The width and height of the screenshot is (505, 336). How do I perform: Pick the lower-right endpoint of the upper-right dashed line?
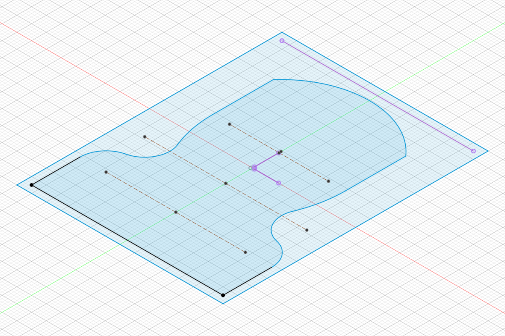pos(328,181)
